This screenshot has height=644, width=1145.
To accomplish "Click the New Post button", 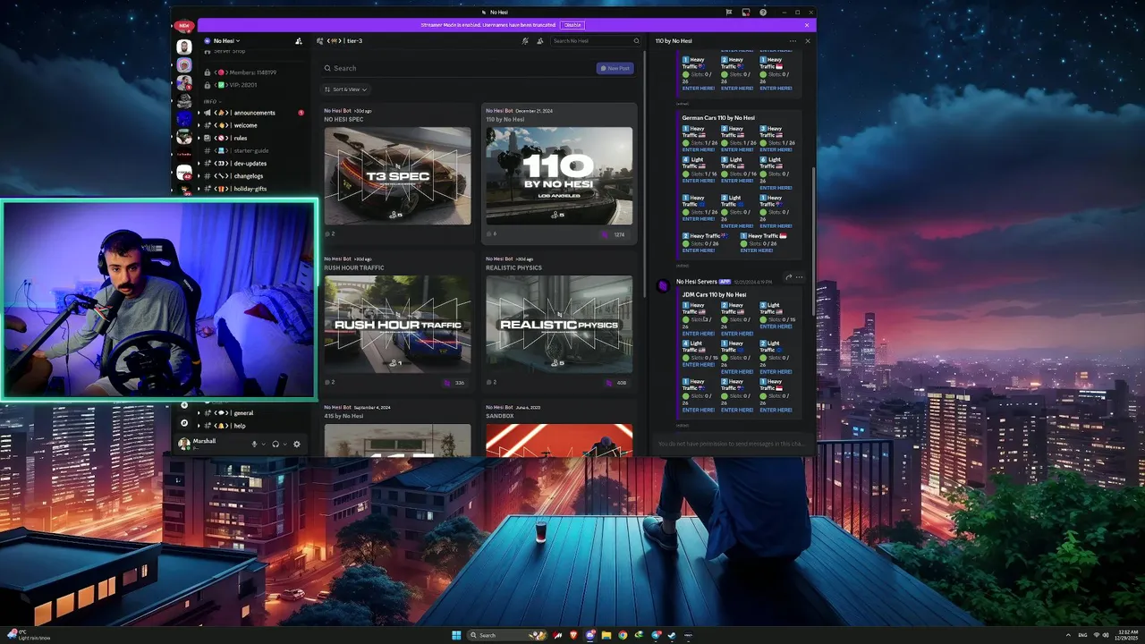I will (615, 68).
